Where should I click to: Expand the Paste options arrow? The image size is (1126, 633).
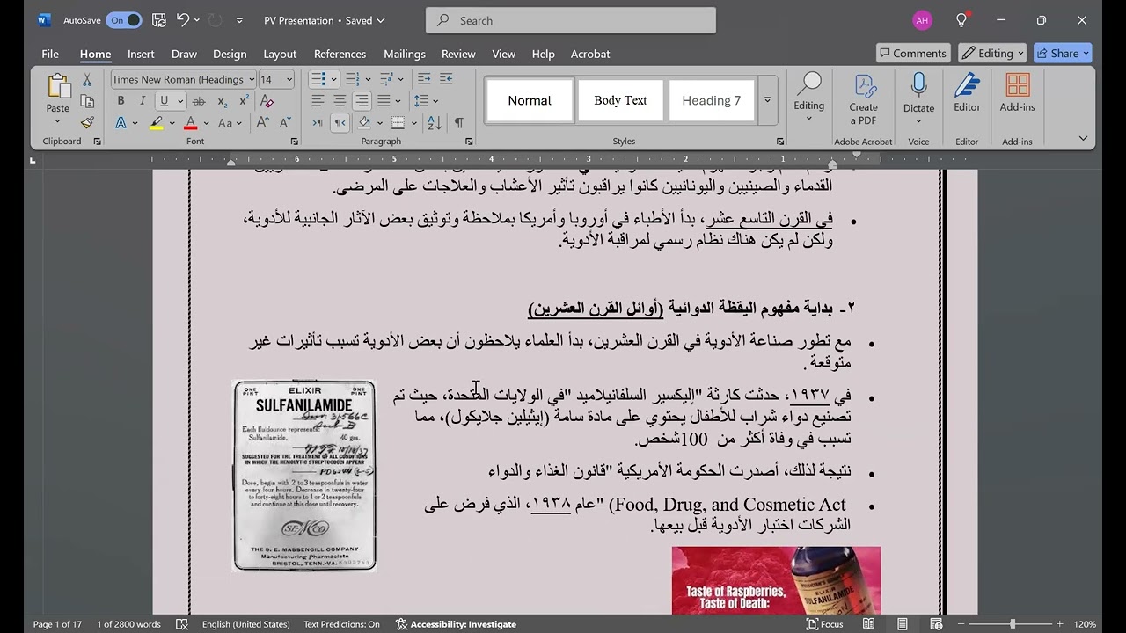(x=58, y=121)
